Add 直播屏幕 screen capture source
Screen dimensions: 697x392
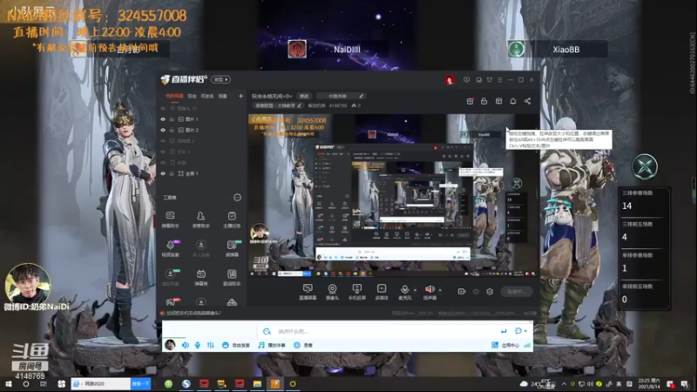tap(308, 292)
